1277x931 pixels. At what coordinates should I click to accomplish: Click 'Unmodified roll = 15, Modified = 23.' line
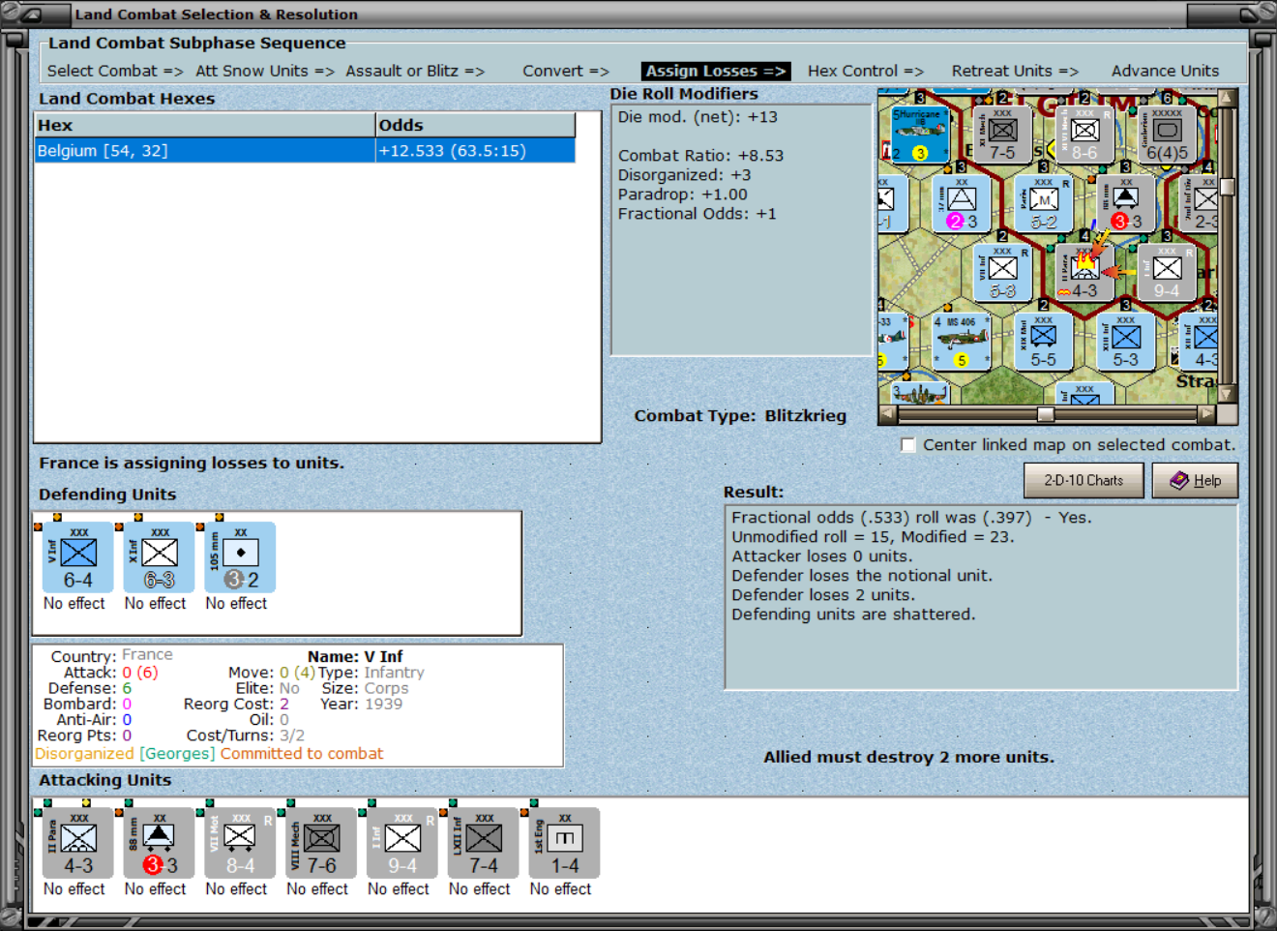click(873, 537)
